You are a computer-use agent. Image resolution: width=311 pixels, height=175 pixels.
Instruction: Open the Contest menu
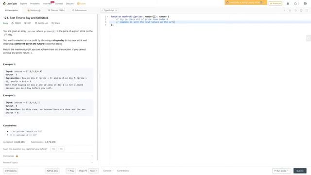point(59,3)
